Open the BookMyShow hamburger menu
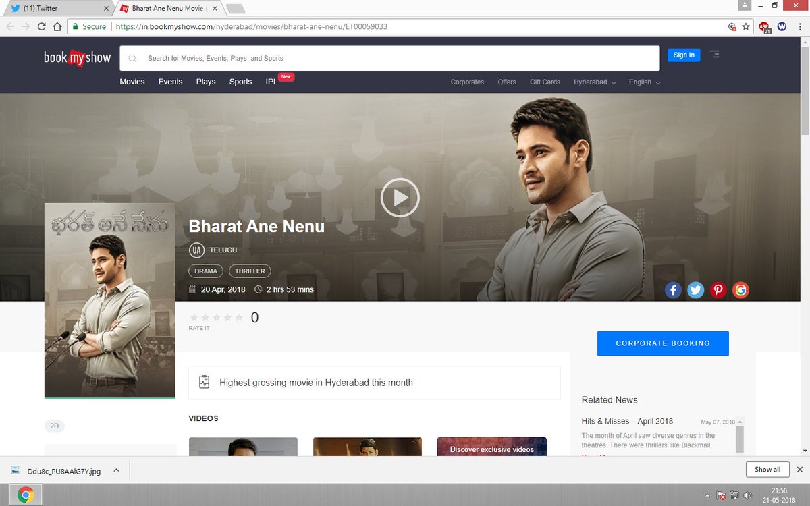Screen dimensions: 810x506 point(713,55)
